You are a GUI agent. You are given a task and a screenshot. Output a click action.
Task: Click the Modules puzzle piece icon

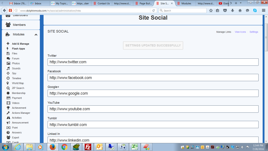coord(8,34)
